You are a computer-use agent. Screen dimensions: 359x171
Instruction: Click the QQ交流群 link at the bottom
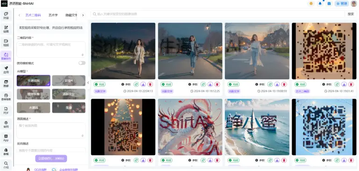40,170
